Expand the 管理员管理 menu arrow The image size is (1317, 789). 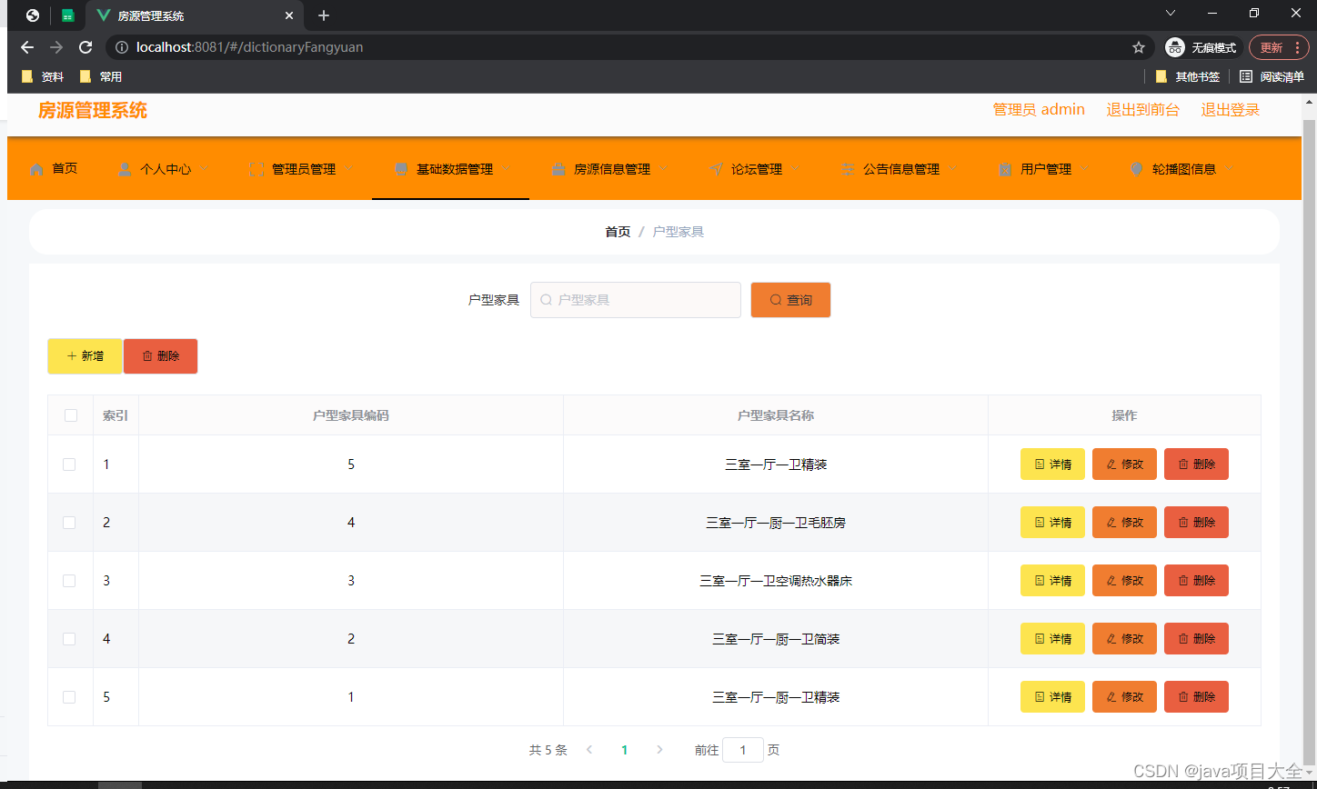click(349, 169)
